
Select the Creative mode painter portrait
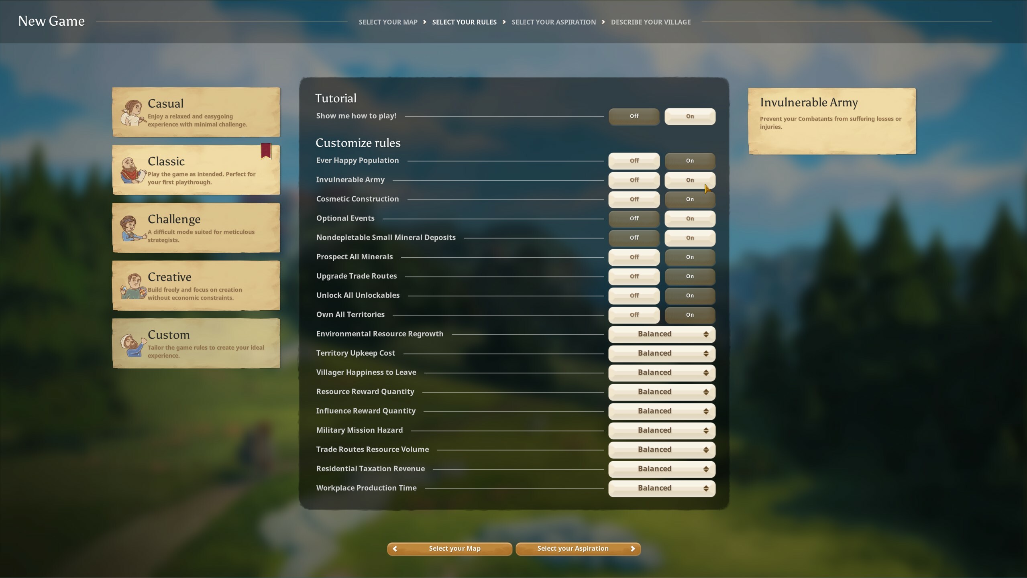(x=133, y=286)
